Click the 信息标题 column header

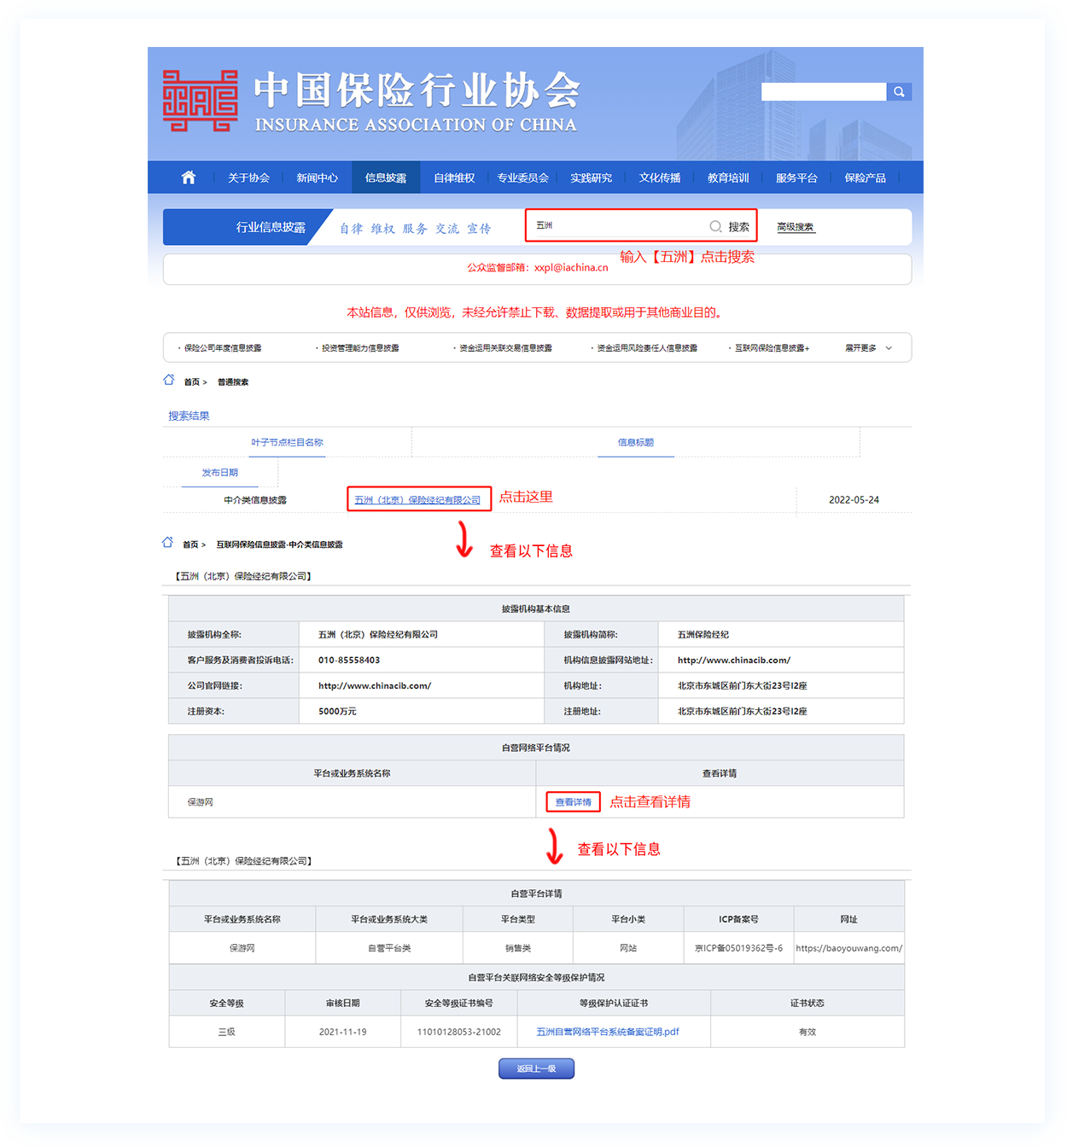636,442
